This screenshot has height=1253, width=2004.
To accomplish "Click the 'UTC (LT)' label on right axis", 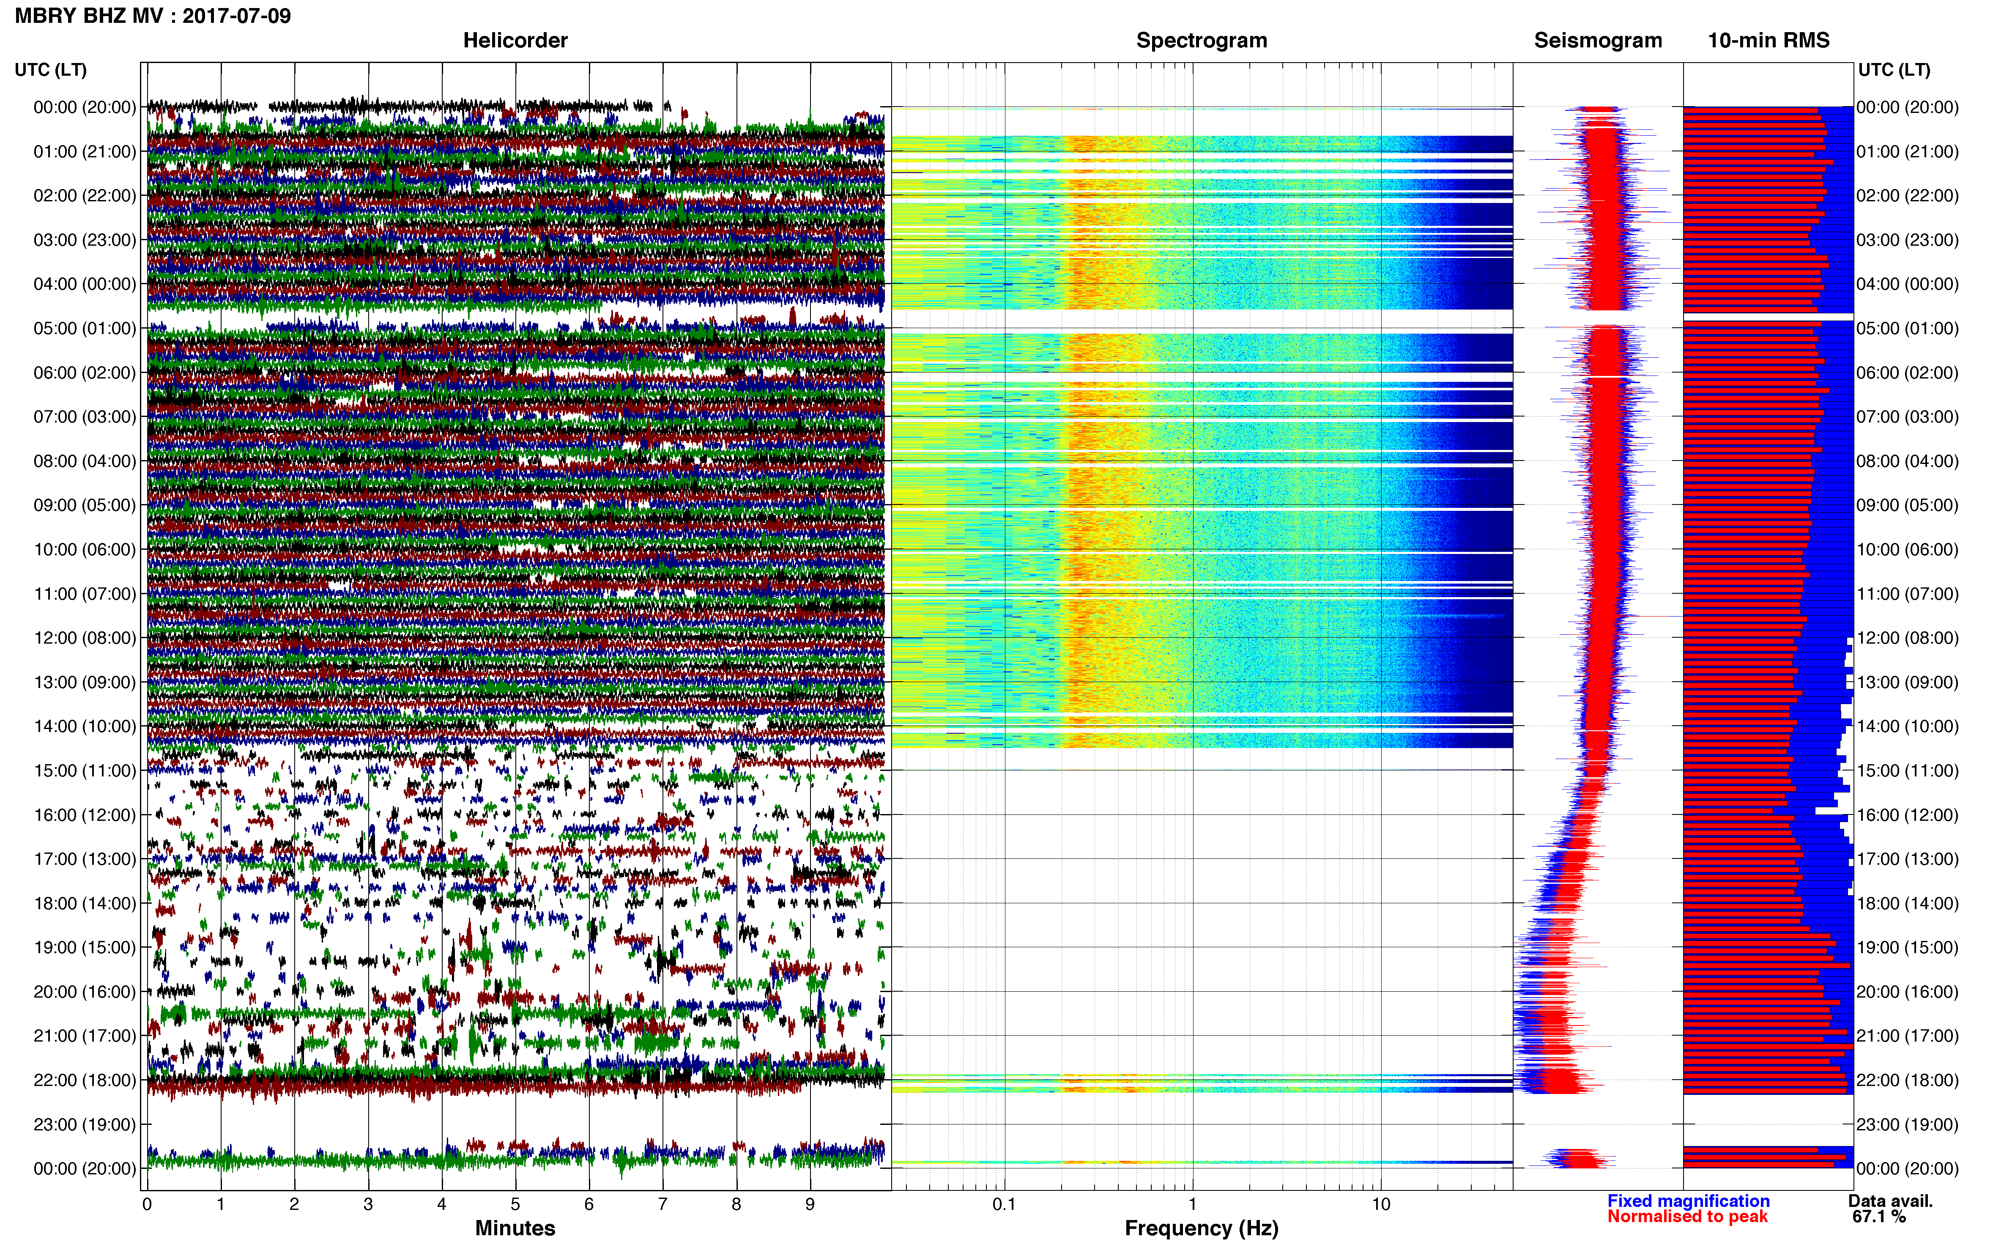I will (1894, 70).
